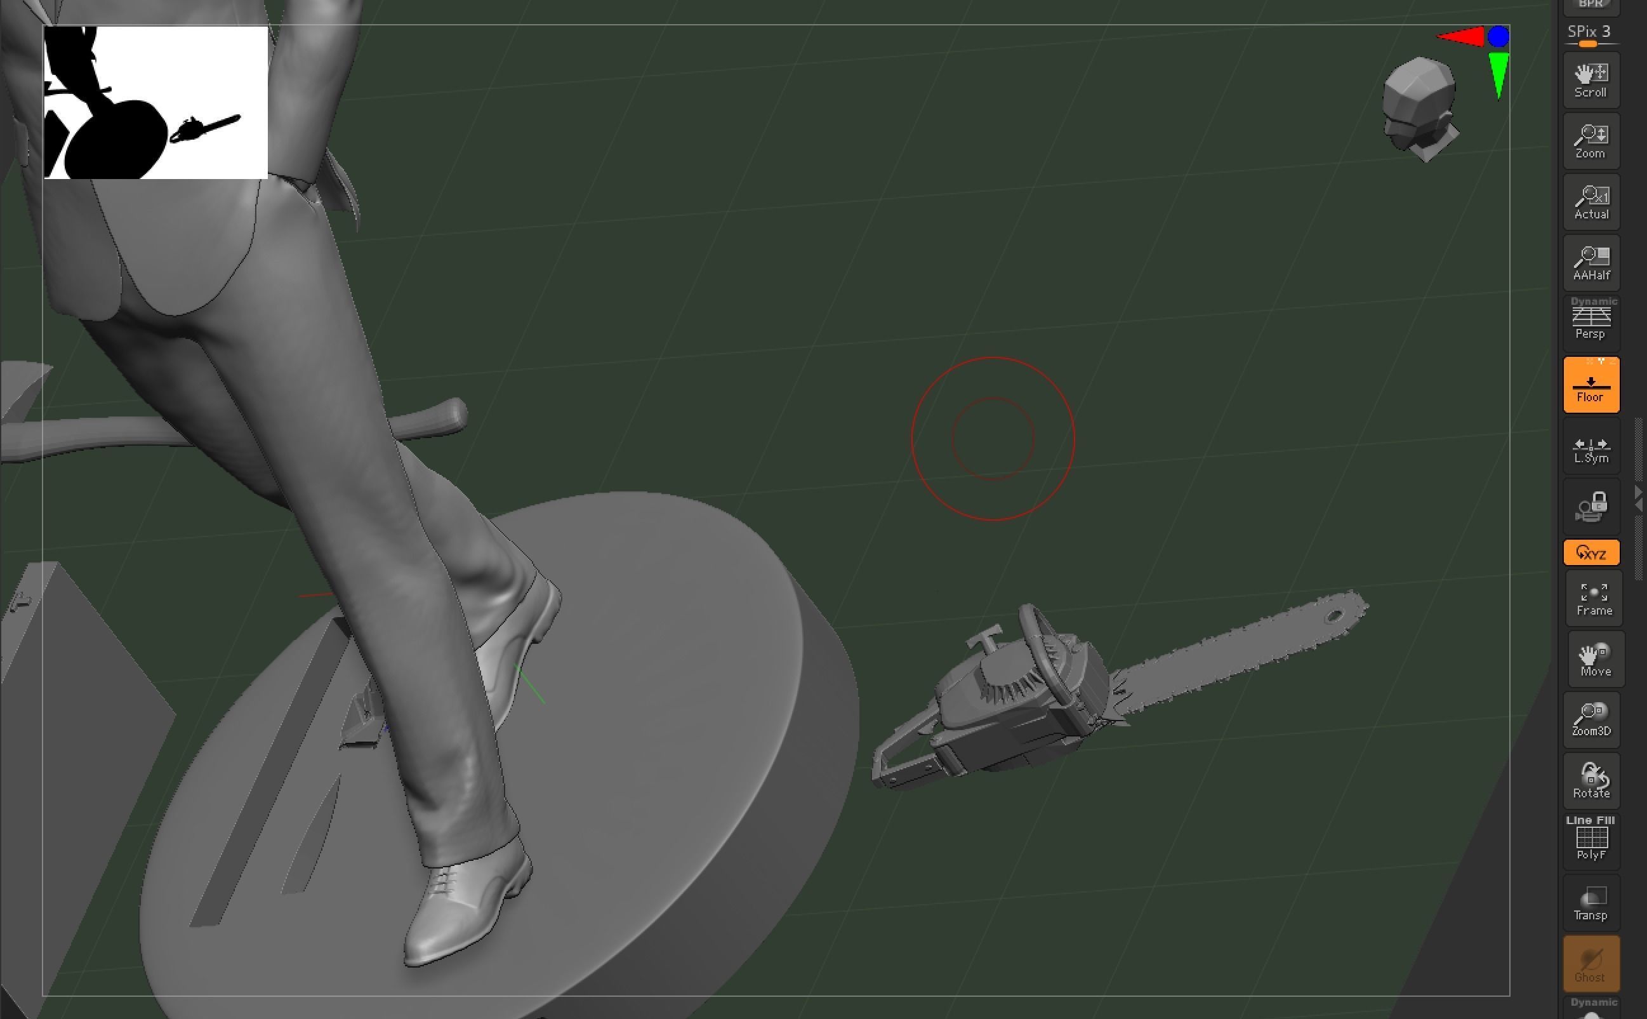Toggle XYZ rotation mode
This screenshot has width=1647, height=1019.
tap(1591, 553)
